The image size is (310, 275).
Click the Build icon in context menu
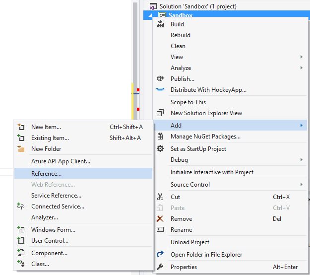[160, 24]
